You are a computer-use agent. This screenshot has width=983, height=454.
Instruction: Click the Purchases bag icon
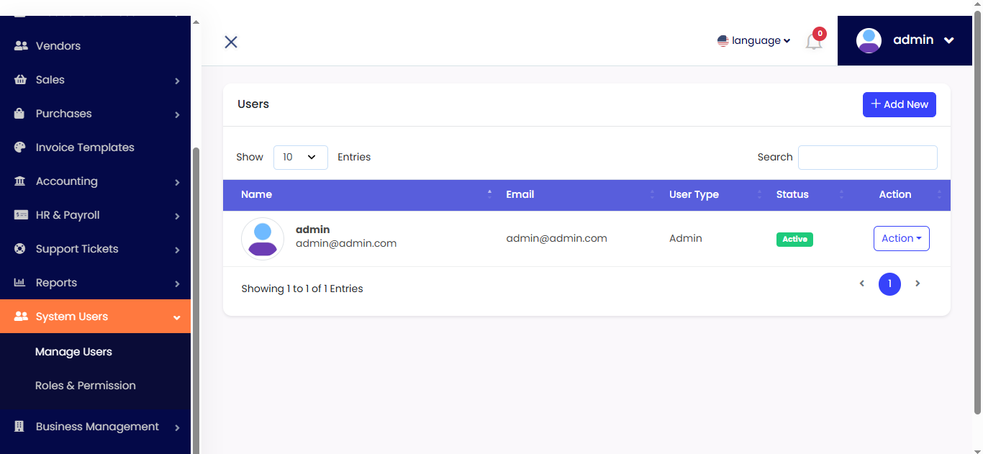tap(21, 113)
